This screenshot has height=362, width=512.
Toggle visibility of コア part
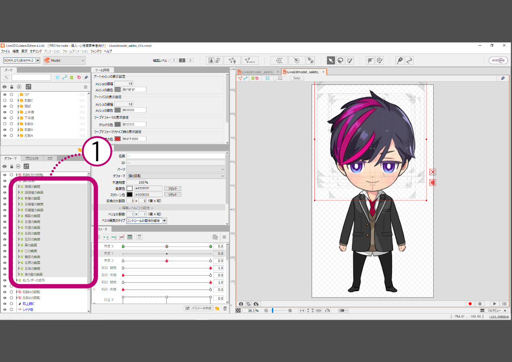pyautogui.click(x=5, y=95)
